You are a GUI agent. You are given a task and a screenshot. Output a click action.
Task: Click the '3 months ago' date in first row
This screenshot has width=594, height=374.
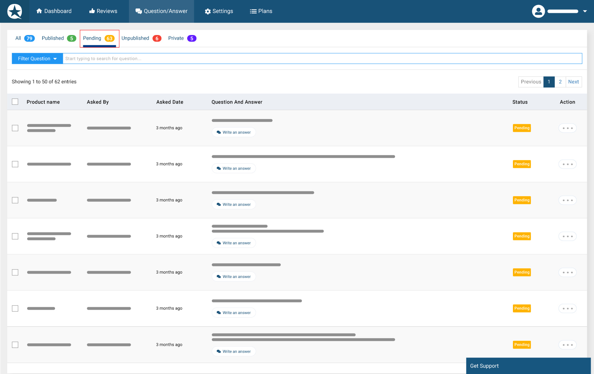coord(169,128)
